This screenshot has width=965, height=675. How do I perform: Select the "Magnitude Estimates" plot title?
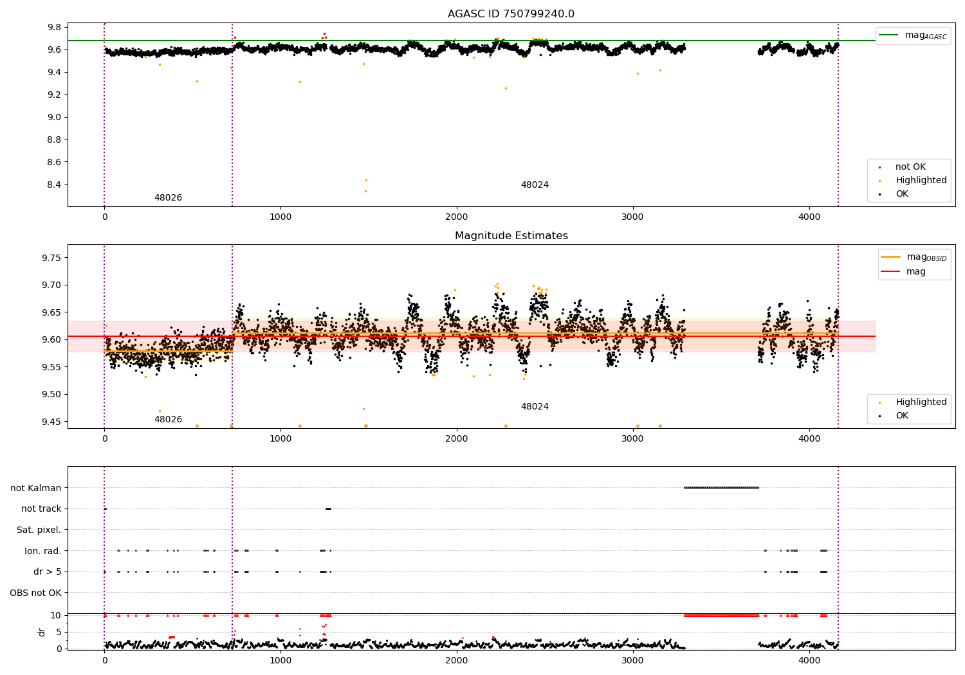click(511, 236)
